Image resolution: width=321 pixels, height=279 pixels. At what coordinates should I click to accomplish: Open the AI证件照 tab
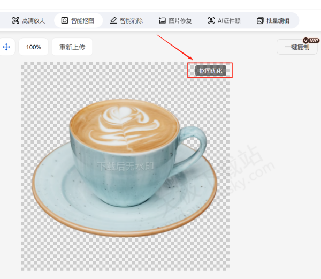pos(230,21)
